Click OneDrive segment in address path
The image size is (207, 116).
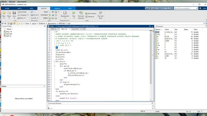point(42,24)
